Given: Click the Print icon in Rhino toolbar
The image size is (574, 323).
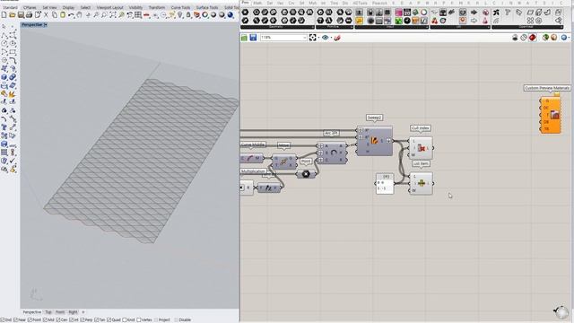Looking at the screenshot, I should [30, 14].
